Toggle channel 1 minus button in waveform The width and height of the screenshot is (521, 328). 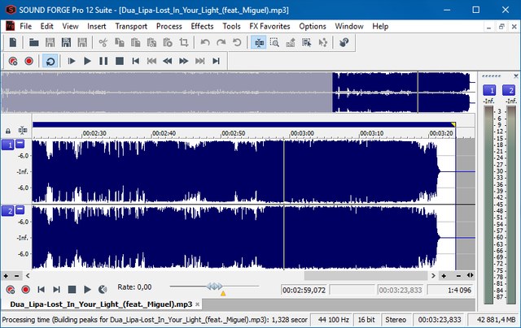[20, 144]
